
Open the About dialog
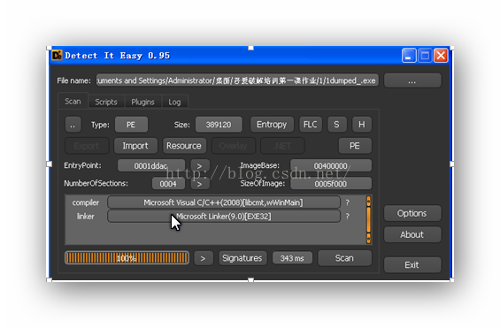(x=412, y=234)
